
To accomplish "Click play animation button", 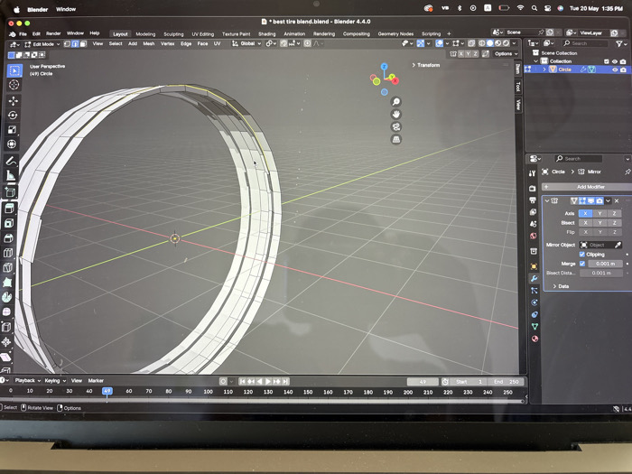I will [267, 381].
